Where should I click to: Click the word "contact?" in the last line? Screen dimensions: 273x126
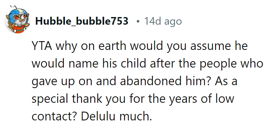(56, 117)
